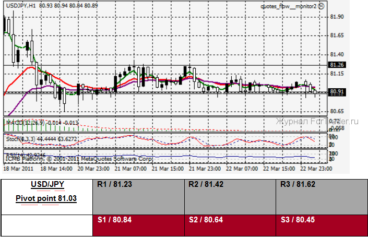This screenshot has height=237, width=368.
Task: Select the 81.26 price level marker
Action: (x=337, y=65)
